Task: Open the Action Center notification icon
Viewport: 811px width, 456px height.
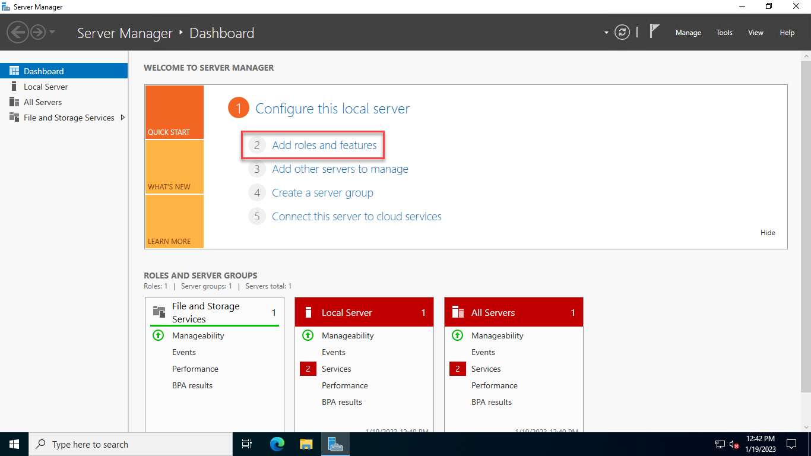Action: (791, 444)
